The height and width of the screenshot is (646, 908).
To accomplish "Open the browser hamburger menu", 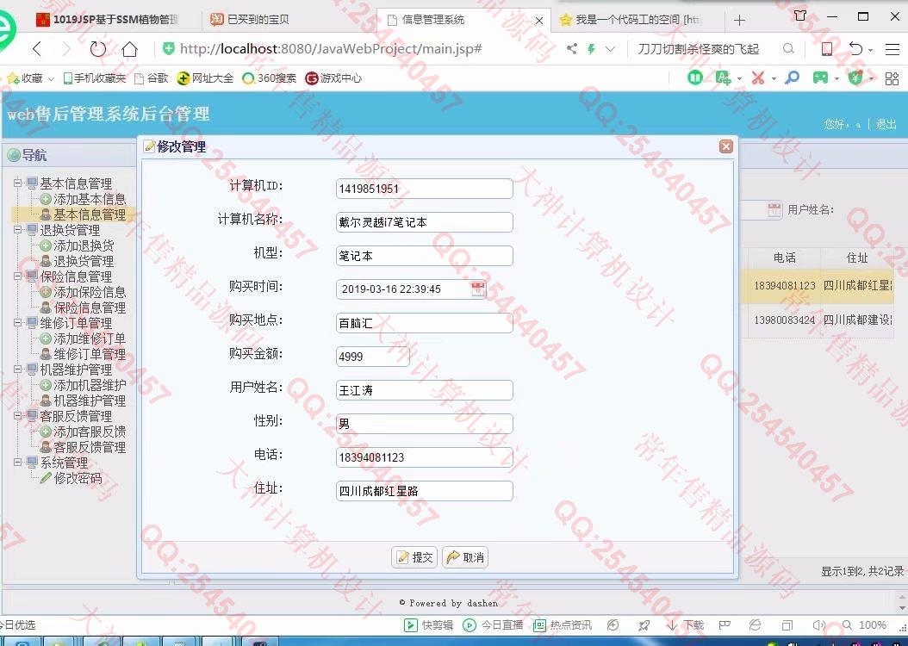I will (892, 49).
